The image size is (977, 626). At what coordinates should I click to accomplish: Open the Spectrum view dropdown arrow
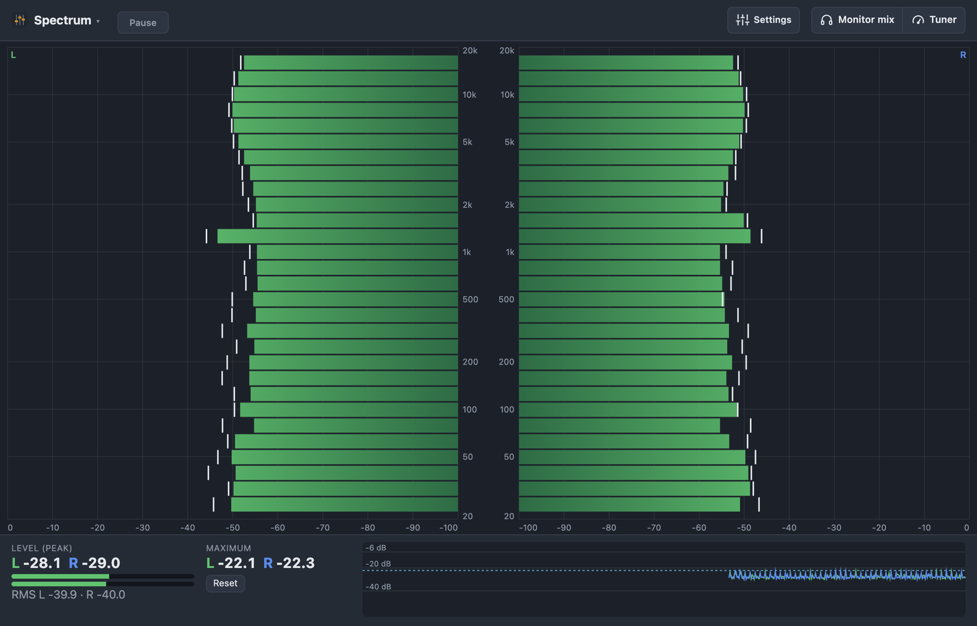[98, 21]
